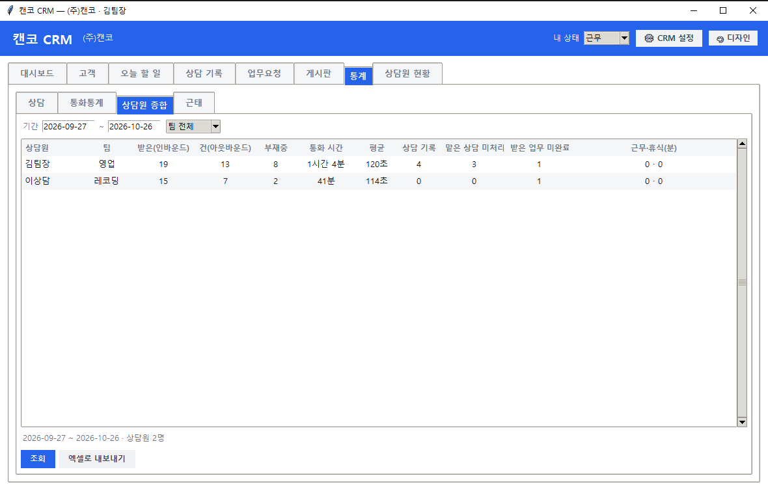
Task: Click 이상담's team cell 레코딩
Action: (x=107, y=181)
